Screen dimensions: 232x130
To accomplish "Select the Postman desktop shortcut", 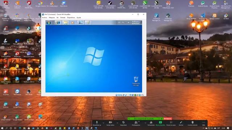I will point(191,4).
